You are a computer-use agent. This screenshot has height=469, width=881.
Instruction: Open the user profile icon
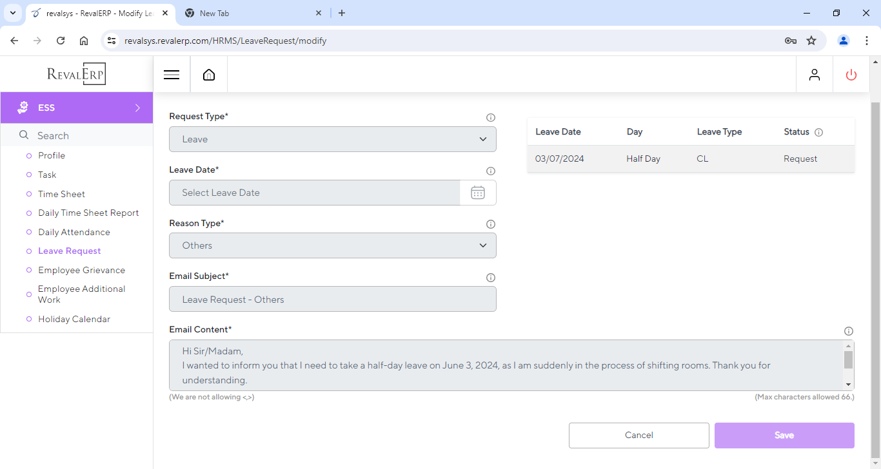tap(815, 75)
